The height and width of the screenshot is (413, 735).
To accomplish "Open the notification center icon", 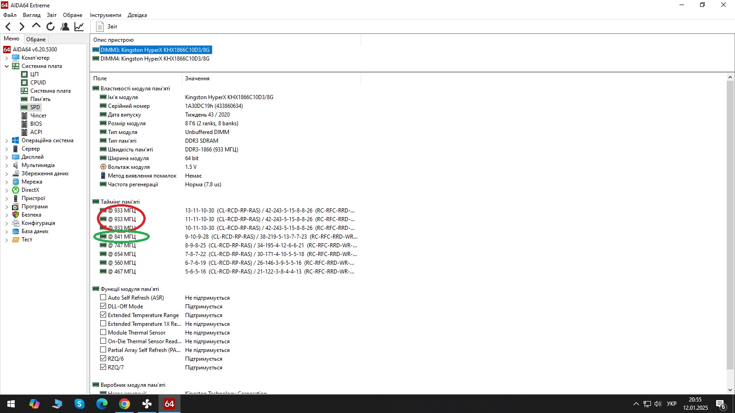I will (x=721, y=404).
